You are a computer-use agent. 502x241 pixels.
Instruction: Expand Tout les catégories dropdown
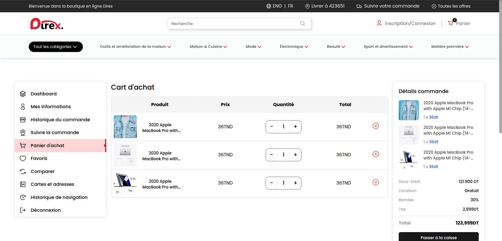(55, 47)
